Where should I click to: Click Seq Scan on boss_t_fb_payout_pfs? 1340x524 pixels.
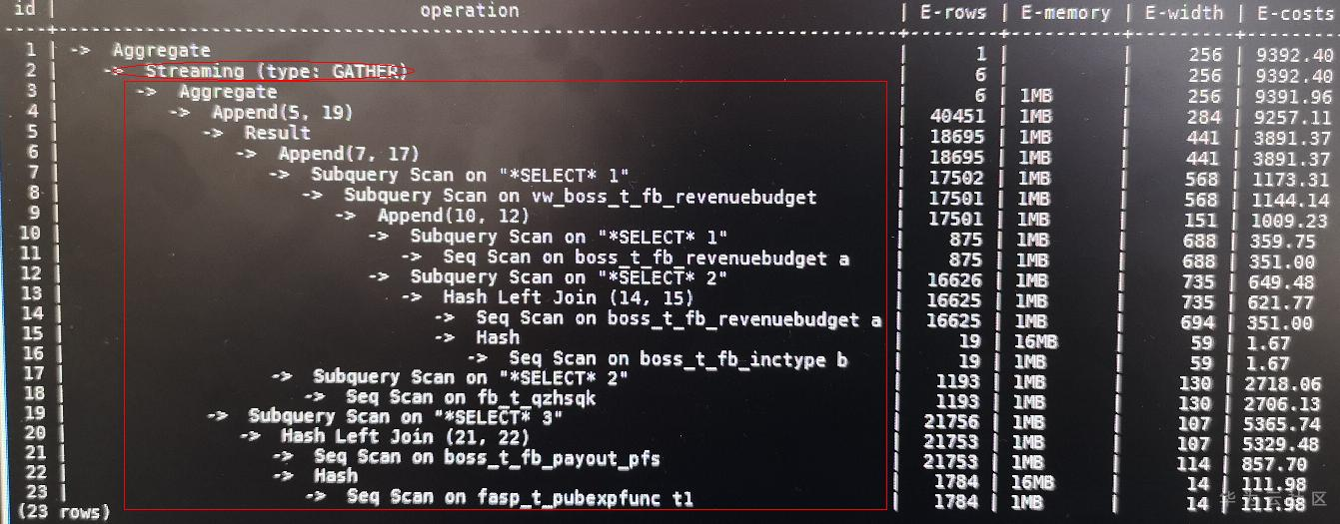487,457
